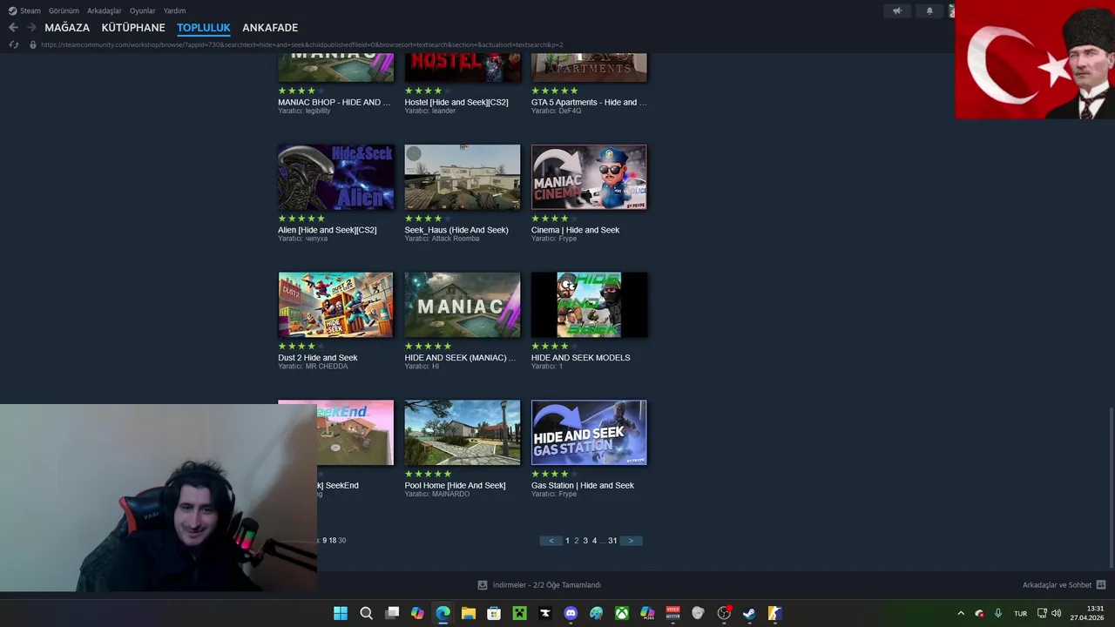The image size is (1115, 627).
Task: Open File Explorer from taskbar
Action: [x=469, y=613]
